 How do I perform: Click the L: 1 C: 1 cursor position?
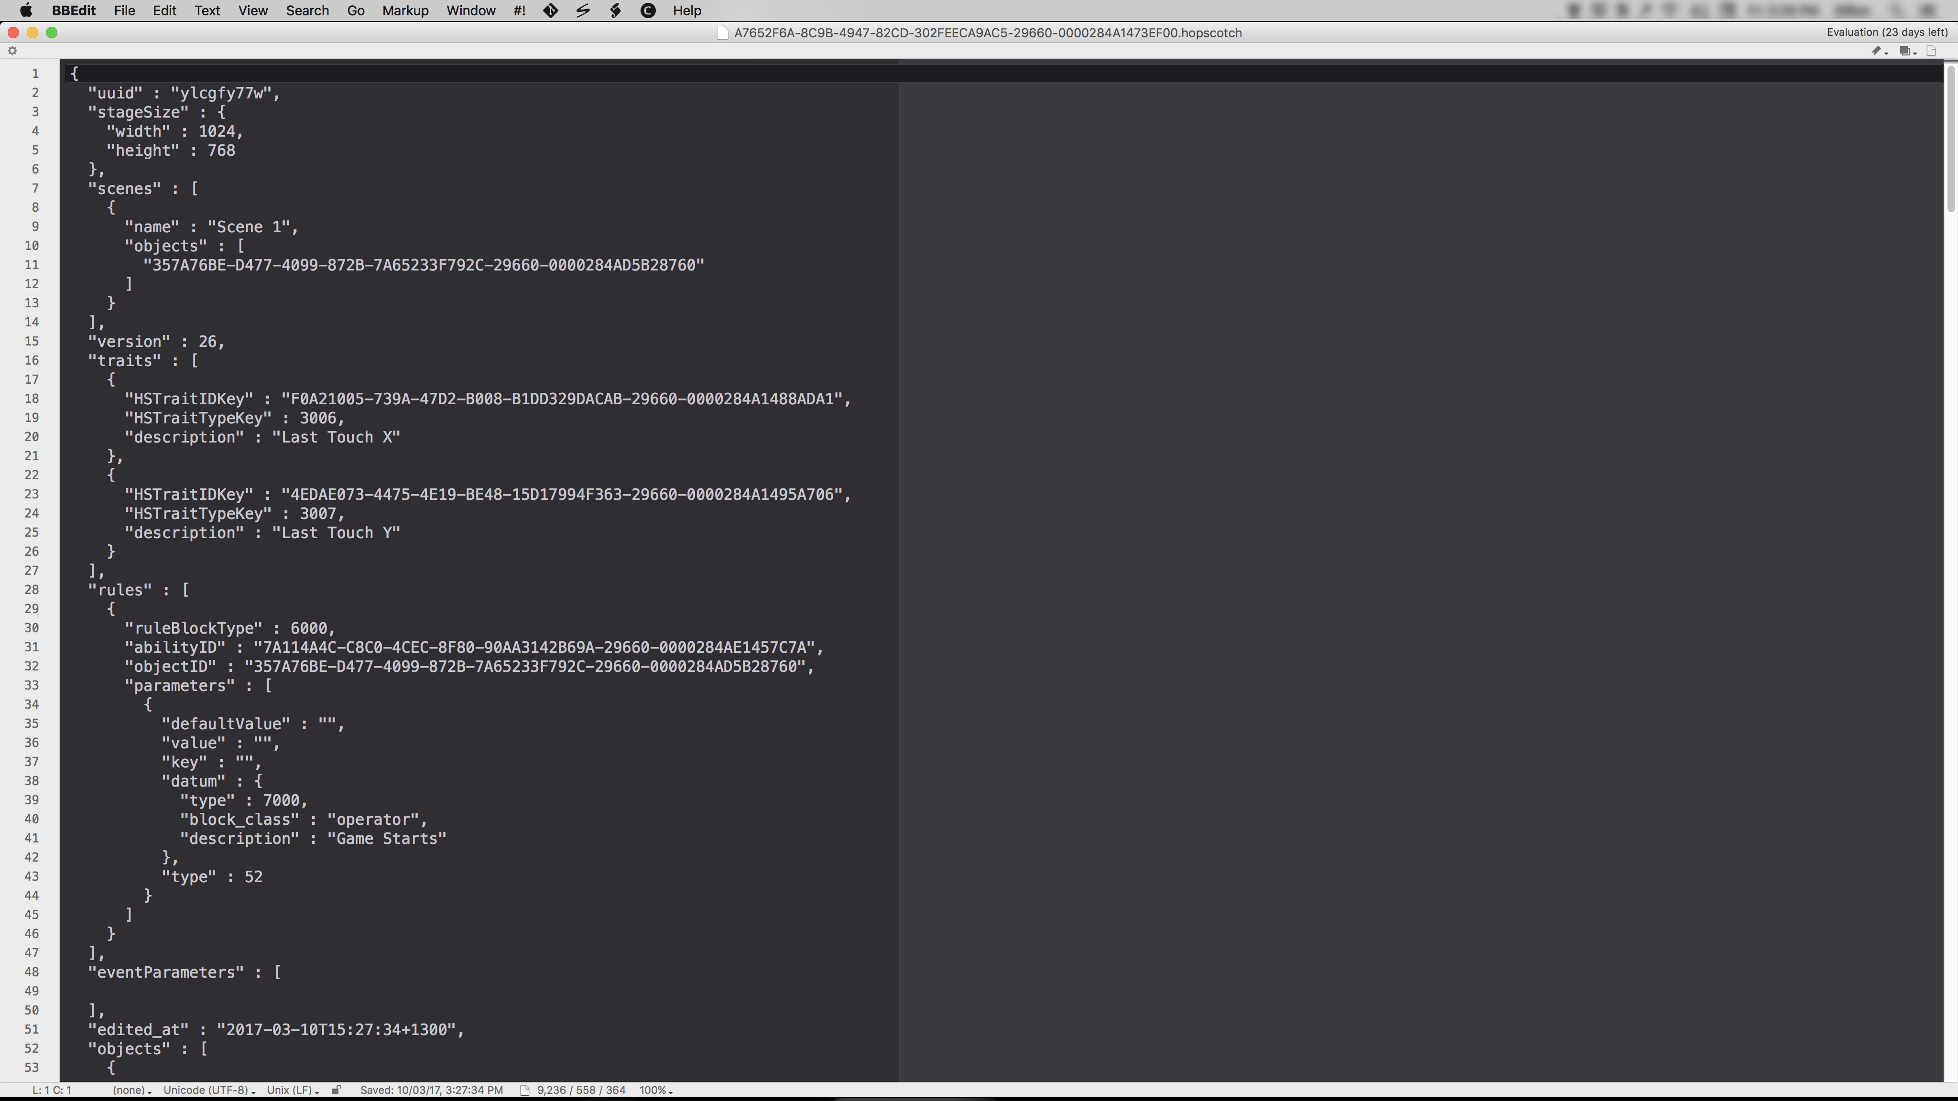52,1090
